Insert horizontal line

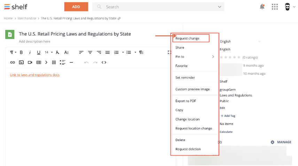(71, 63)
